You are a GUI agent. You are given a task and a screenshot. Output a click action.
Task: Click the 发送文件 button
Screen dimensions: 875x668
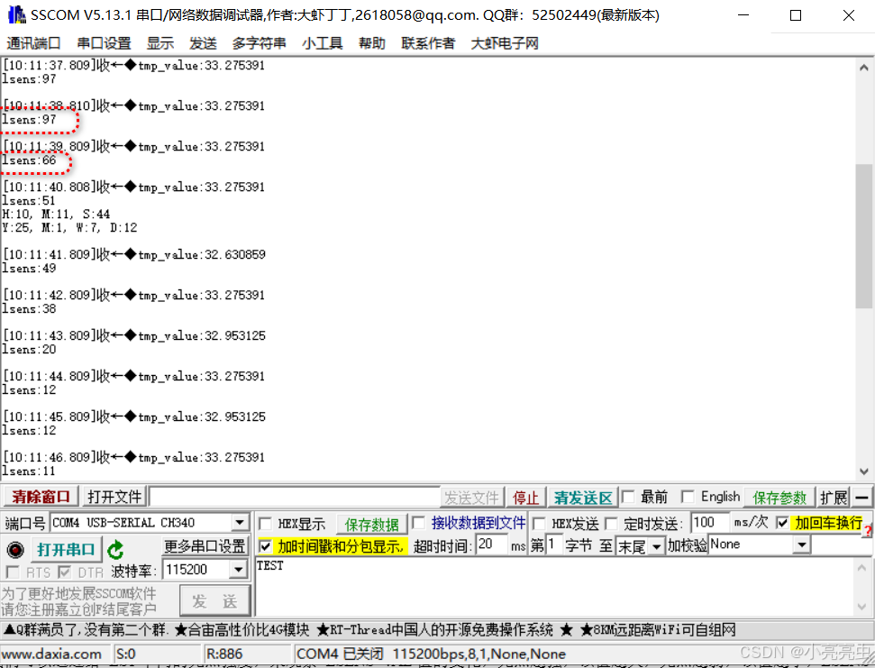click(472, 498)
